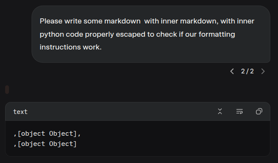Viewport: 278px width, 163px height.
Task: Go to the next message version
Action: click(263, 71)
